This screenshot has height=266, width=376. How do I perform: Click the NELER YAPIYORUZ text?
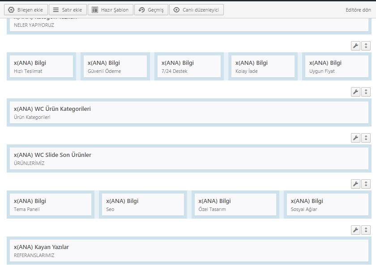[34, 25]
